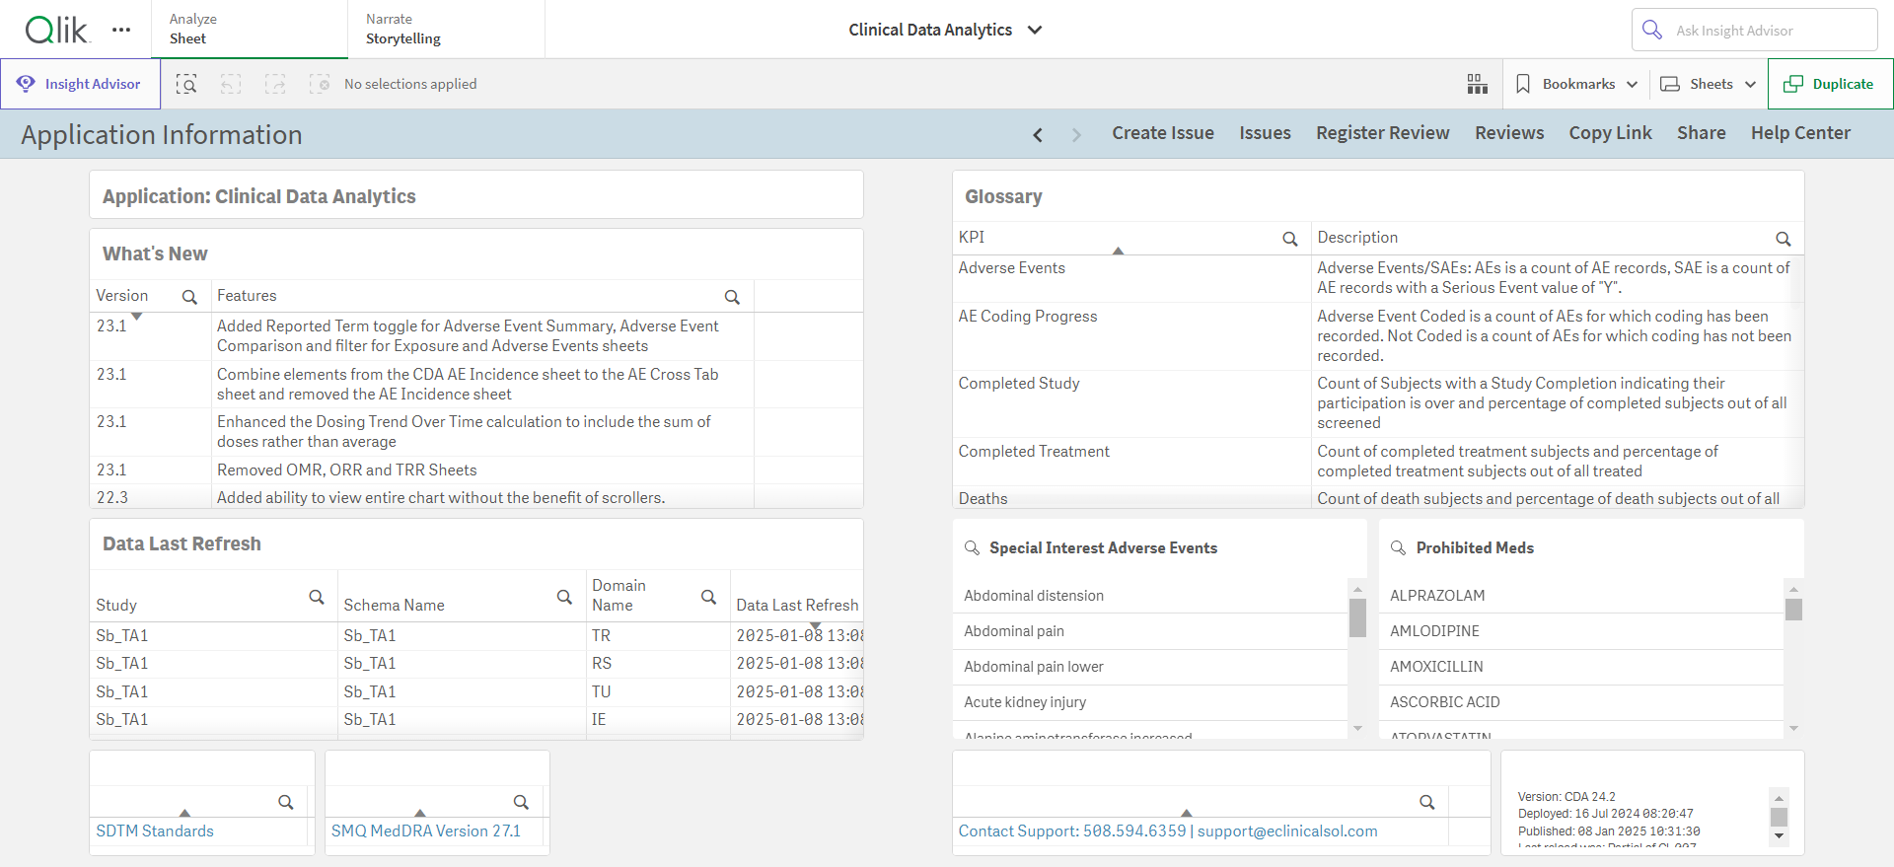
Task: Select ASCORBIC ACID in Prohibited Meds
Action: coord(1580,702)
